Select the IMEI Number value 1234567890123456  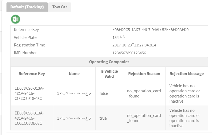coord(129,53)
